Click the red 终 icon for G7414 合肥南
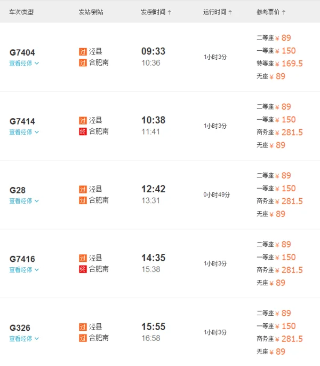Viewport: 320px width, 366px height. [x=83, y=131]
